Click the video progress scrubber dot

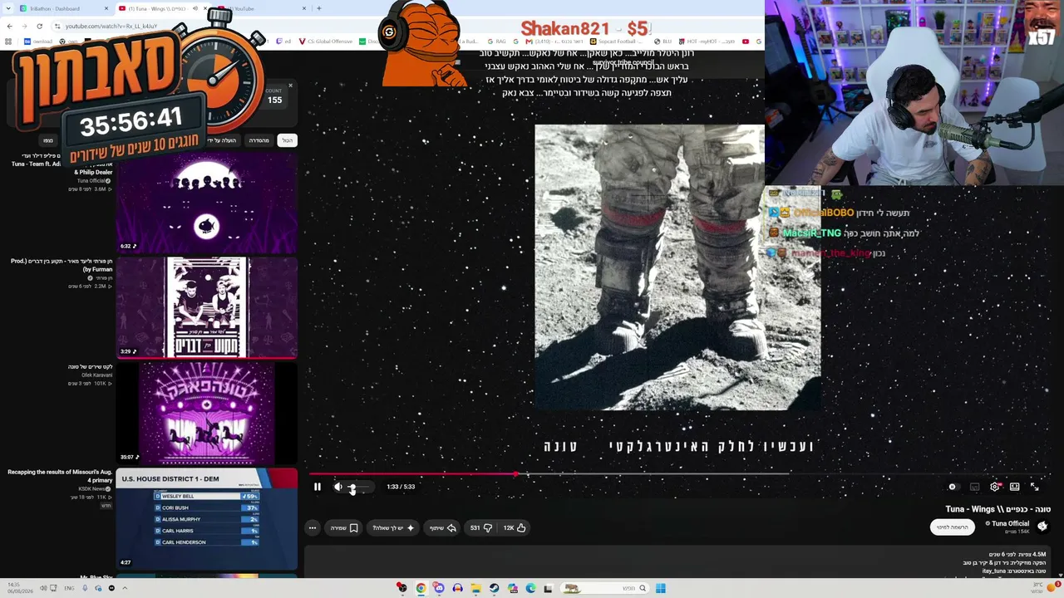point(516,474)
